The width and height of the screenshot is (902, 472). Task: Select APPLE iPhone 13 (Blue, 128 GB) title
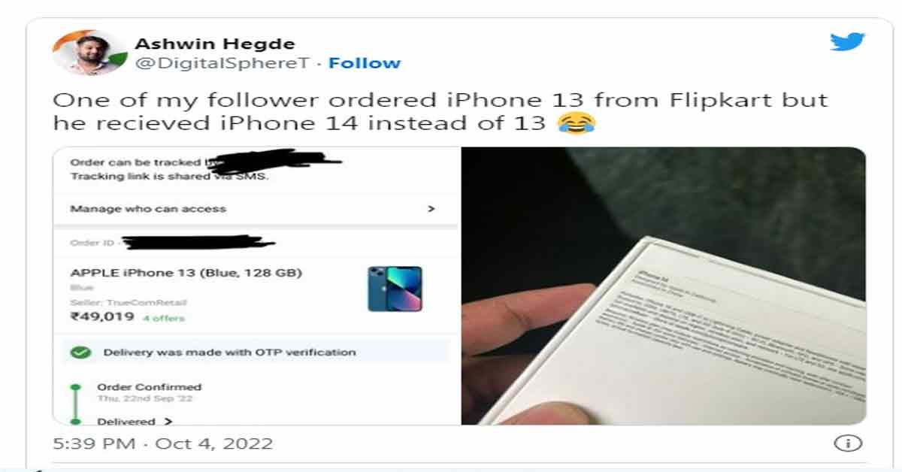[186, 273]
